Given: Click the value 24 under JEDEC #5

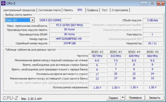Looking at the screenshot, I should pos(153,74).
